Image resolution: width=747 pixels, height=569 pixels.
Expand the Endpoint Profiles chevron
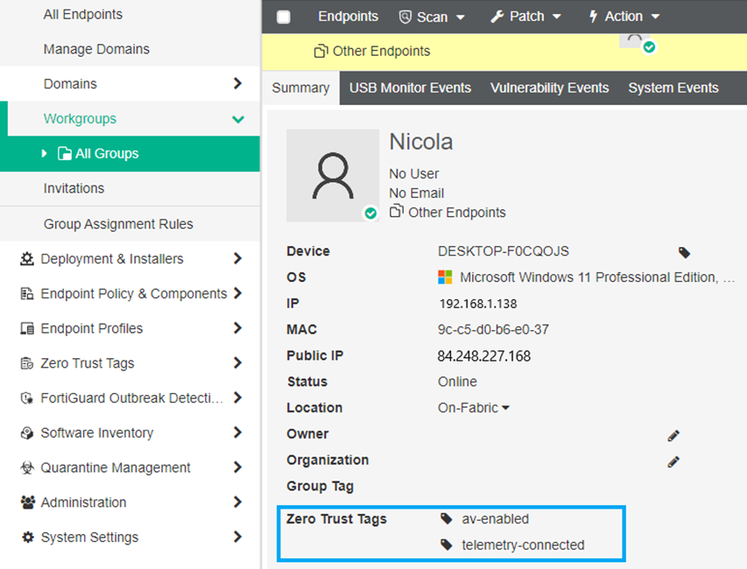coord(237,328)
